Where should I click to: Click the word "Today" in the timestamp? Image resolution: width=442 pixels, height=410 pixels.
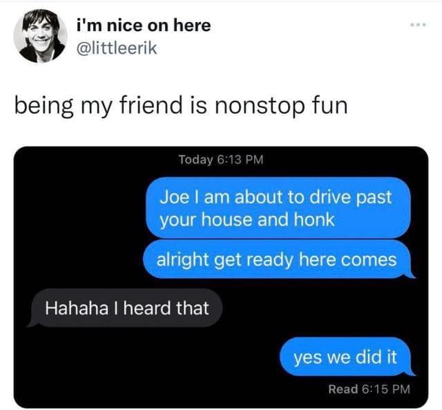[x=196, y=160]
